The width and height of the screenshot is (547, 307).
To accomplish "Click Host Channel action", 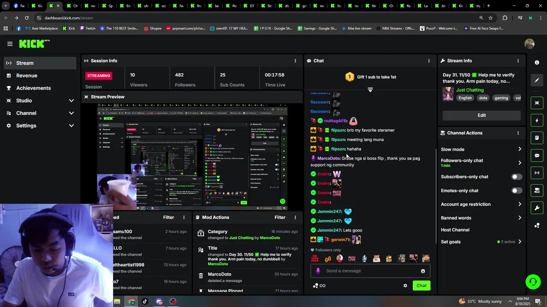I will tap(455, 230).
